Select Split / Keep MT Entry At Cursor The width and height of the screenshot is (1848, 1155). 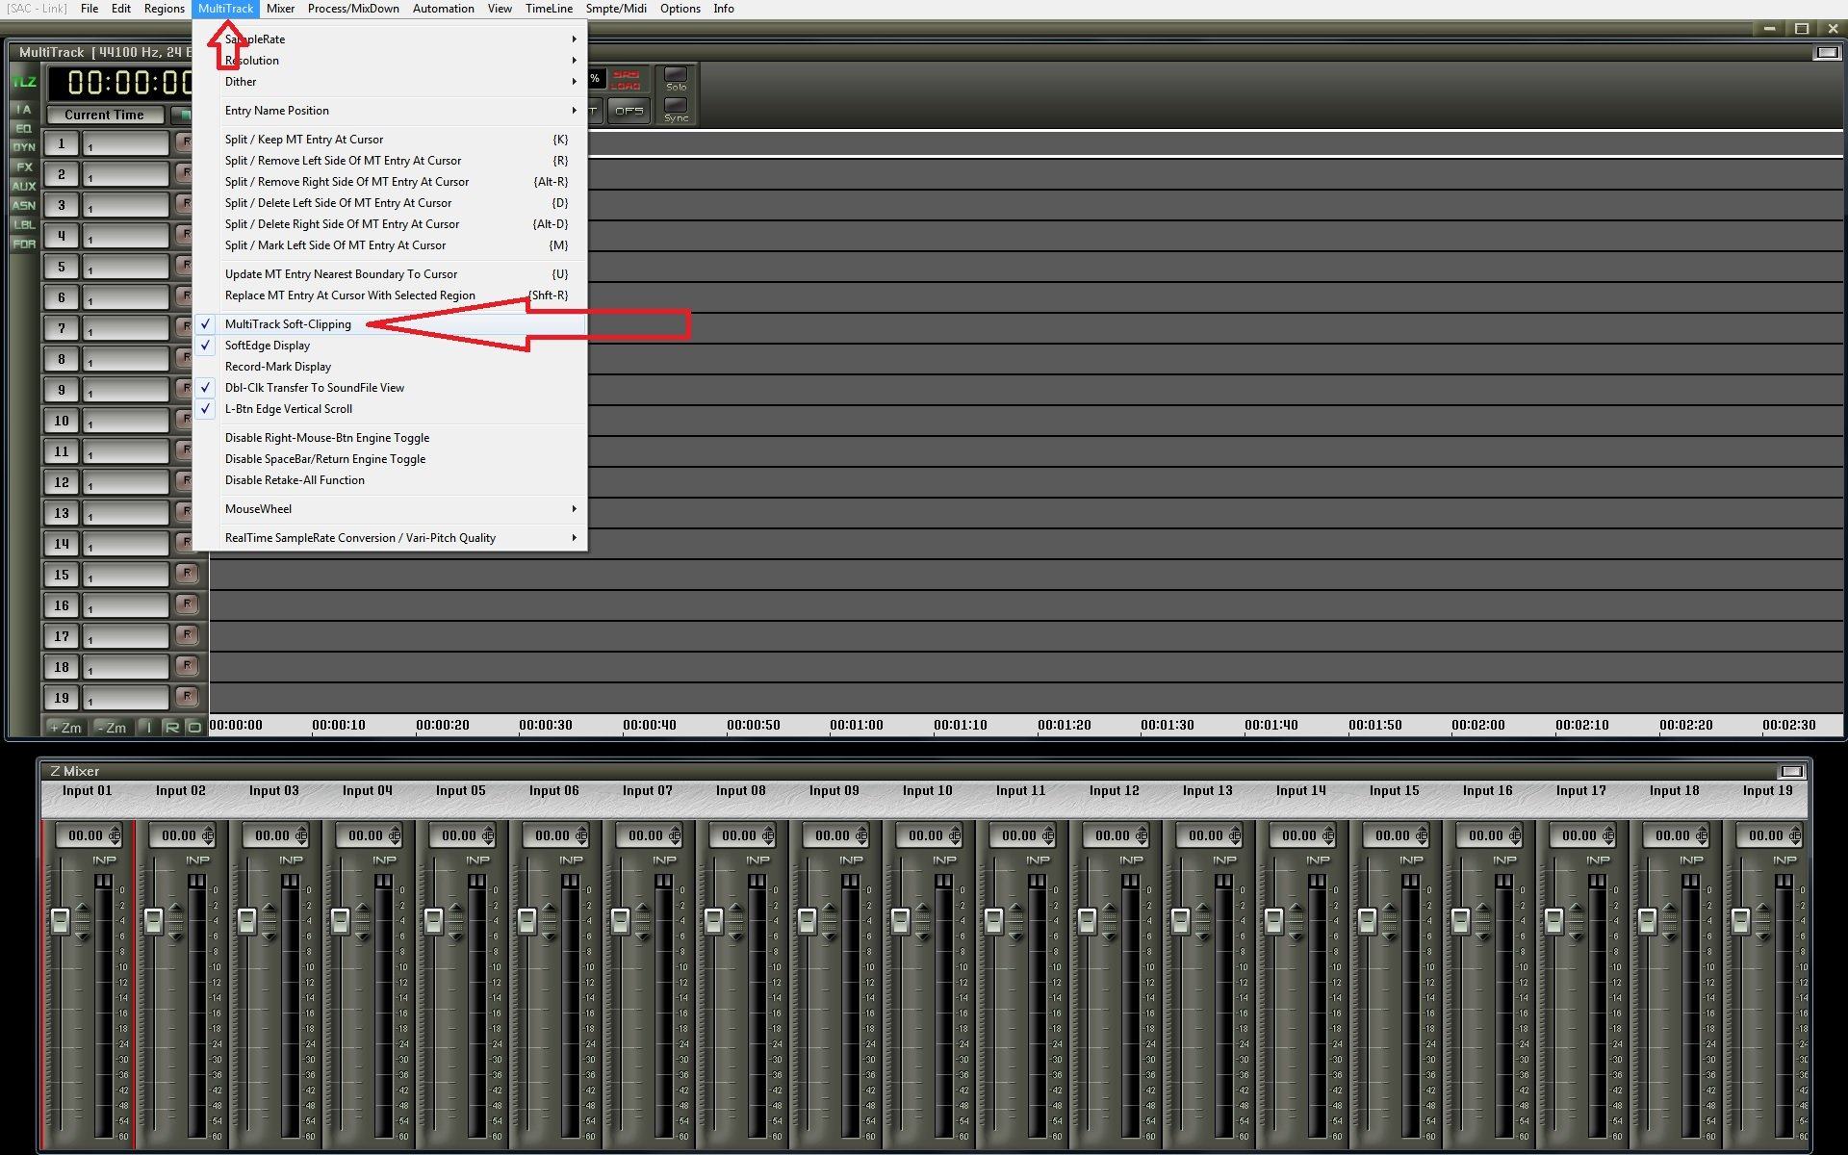coord(304,140)
